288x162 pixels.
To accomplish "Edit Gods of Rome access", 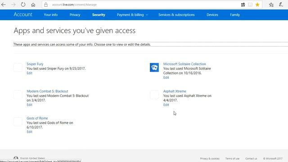I will 29,132.
